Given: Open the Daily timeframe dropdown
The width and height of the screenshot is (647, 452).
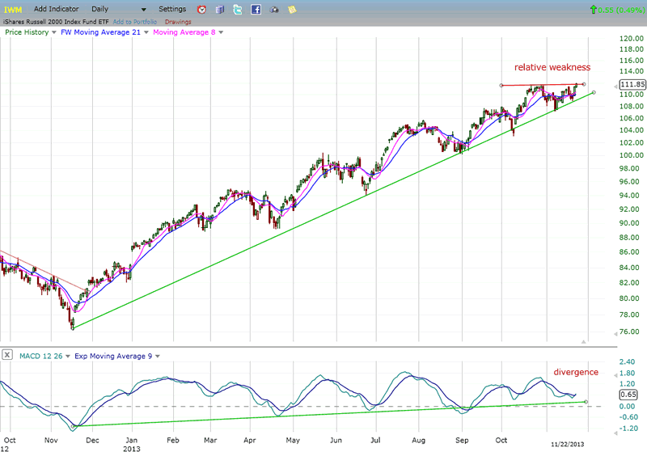Looking at the screenshot, I should (x=118, y=9).
